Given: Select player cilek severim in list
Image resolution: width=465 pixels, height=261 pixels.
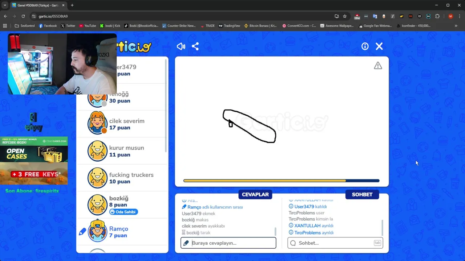Looking at the screenshot, I should tap(122, 124).
